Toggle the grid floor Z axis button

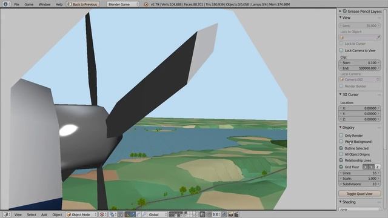377,167
